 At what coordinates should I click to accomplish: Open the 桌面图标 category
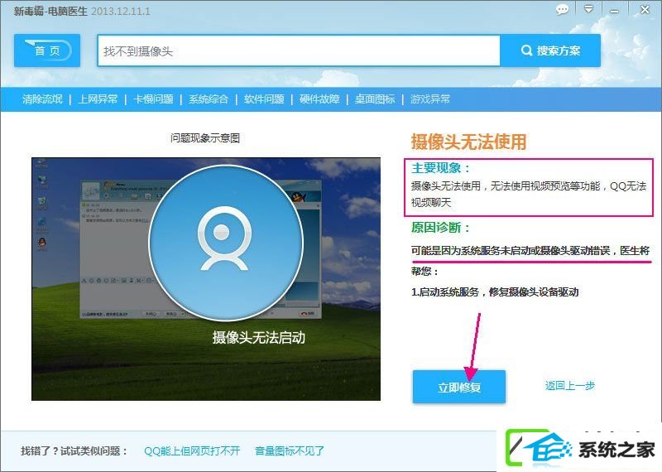tap(375, 99)
